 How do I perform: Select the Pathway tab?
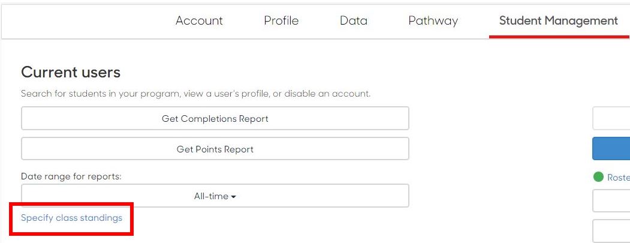433,20
